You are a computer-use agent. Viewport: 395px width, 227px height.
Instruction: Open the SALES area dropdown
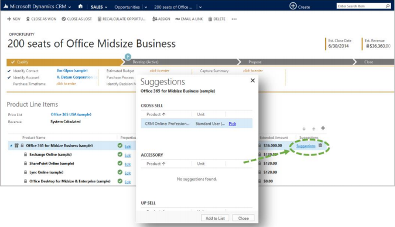click(99, 7)
